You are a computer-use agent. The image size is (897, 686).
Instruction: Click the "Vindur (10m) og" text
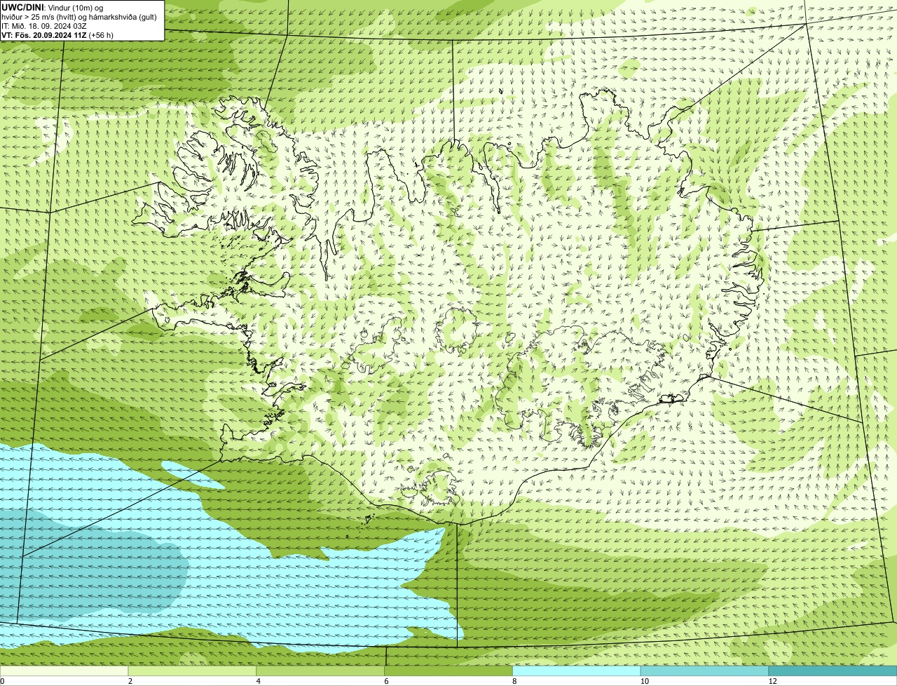click(76, 8)
